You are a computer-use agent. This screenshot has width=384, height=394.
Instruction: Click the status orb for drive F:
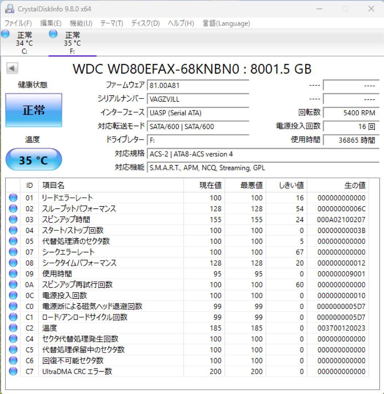(53, 34)
